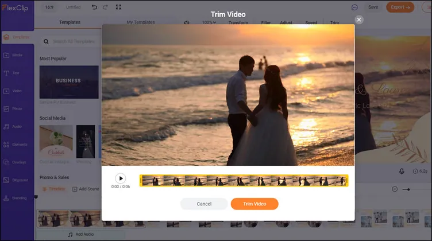432x241 pixels.
Task: Switch to the Templates tab
Action: point(70,22)
